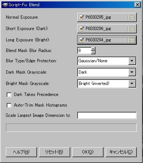Click image file icon beside P6030294_jpg

tap(82, 40)
